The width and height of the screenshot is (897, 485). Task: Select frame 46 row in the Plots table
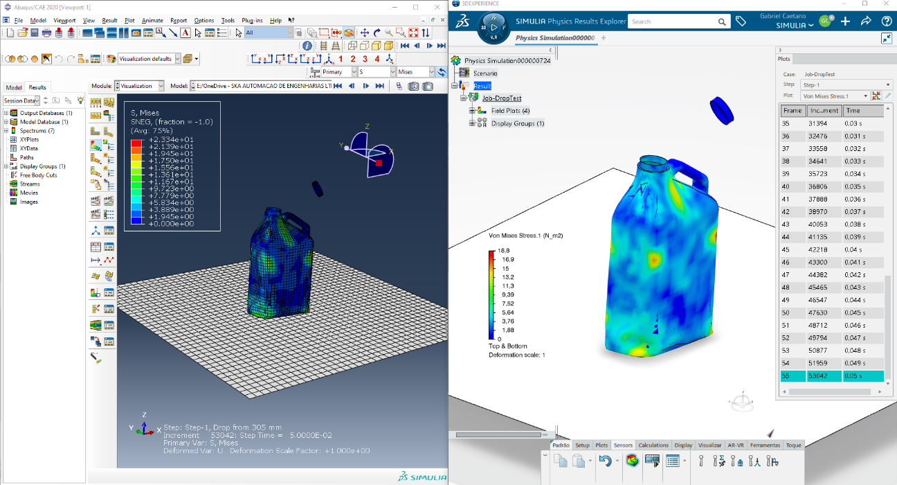point(832,263)
